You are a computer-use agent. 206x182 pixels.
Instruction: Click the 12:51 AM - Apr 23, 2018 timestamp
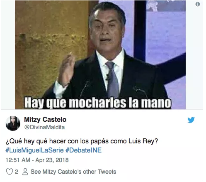coord(37,160)
